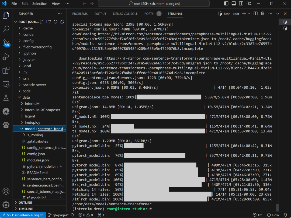Open terminal panel more actions menu
Viewport: 291px width, 218px height.
pyautogui.click(x=270, y=13)
